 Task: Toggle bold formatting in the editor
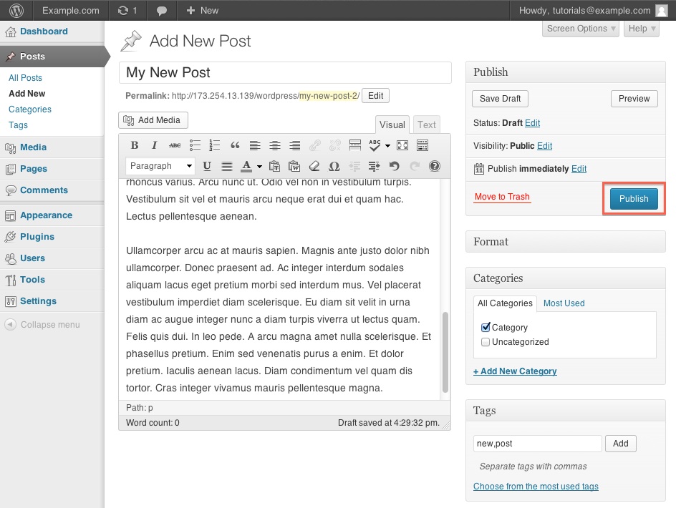pos(135,145)
